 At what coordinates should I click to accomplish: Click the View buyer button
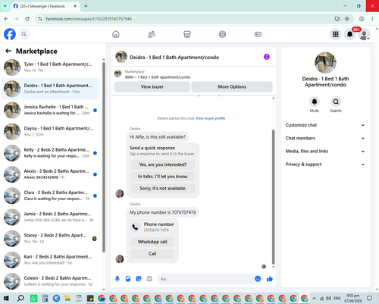(x=152, y=86)
